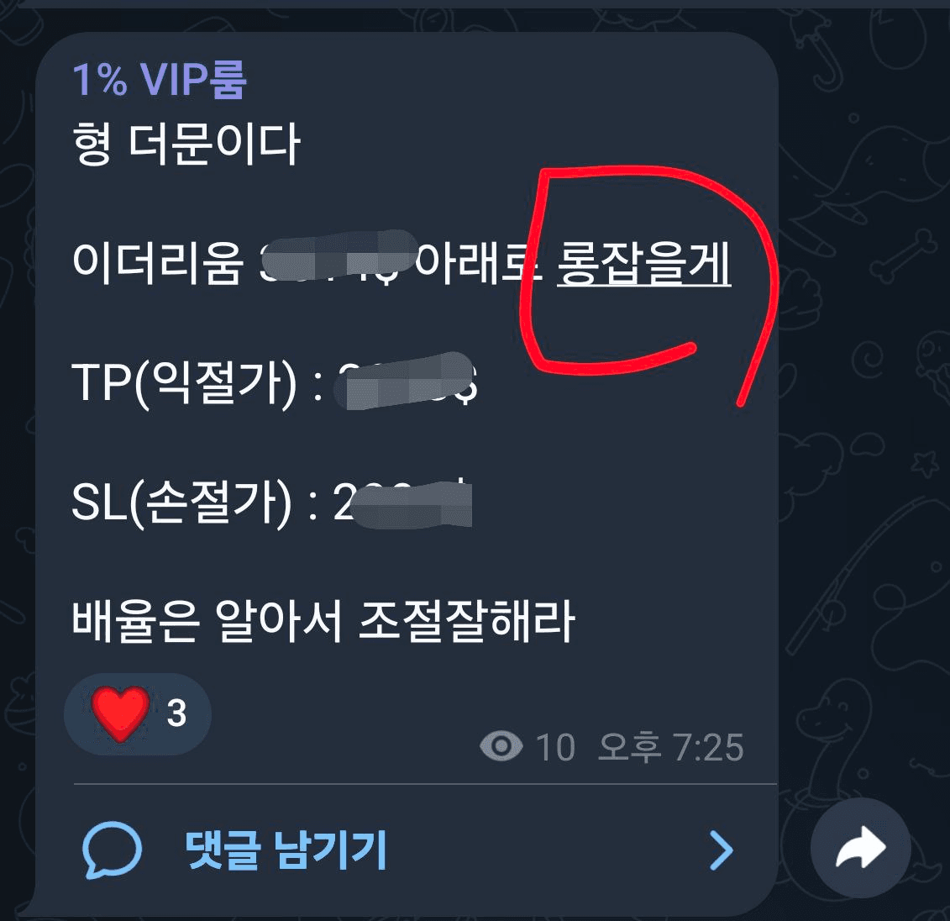Click the 댓글 남기기 link
Viewport: 950px width, 921px height.
pyautogui.click(x=286, y=850)
